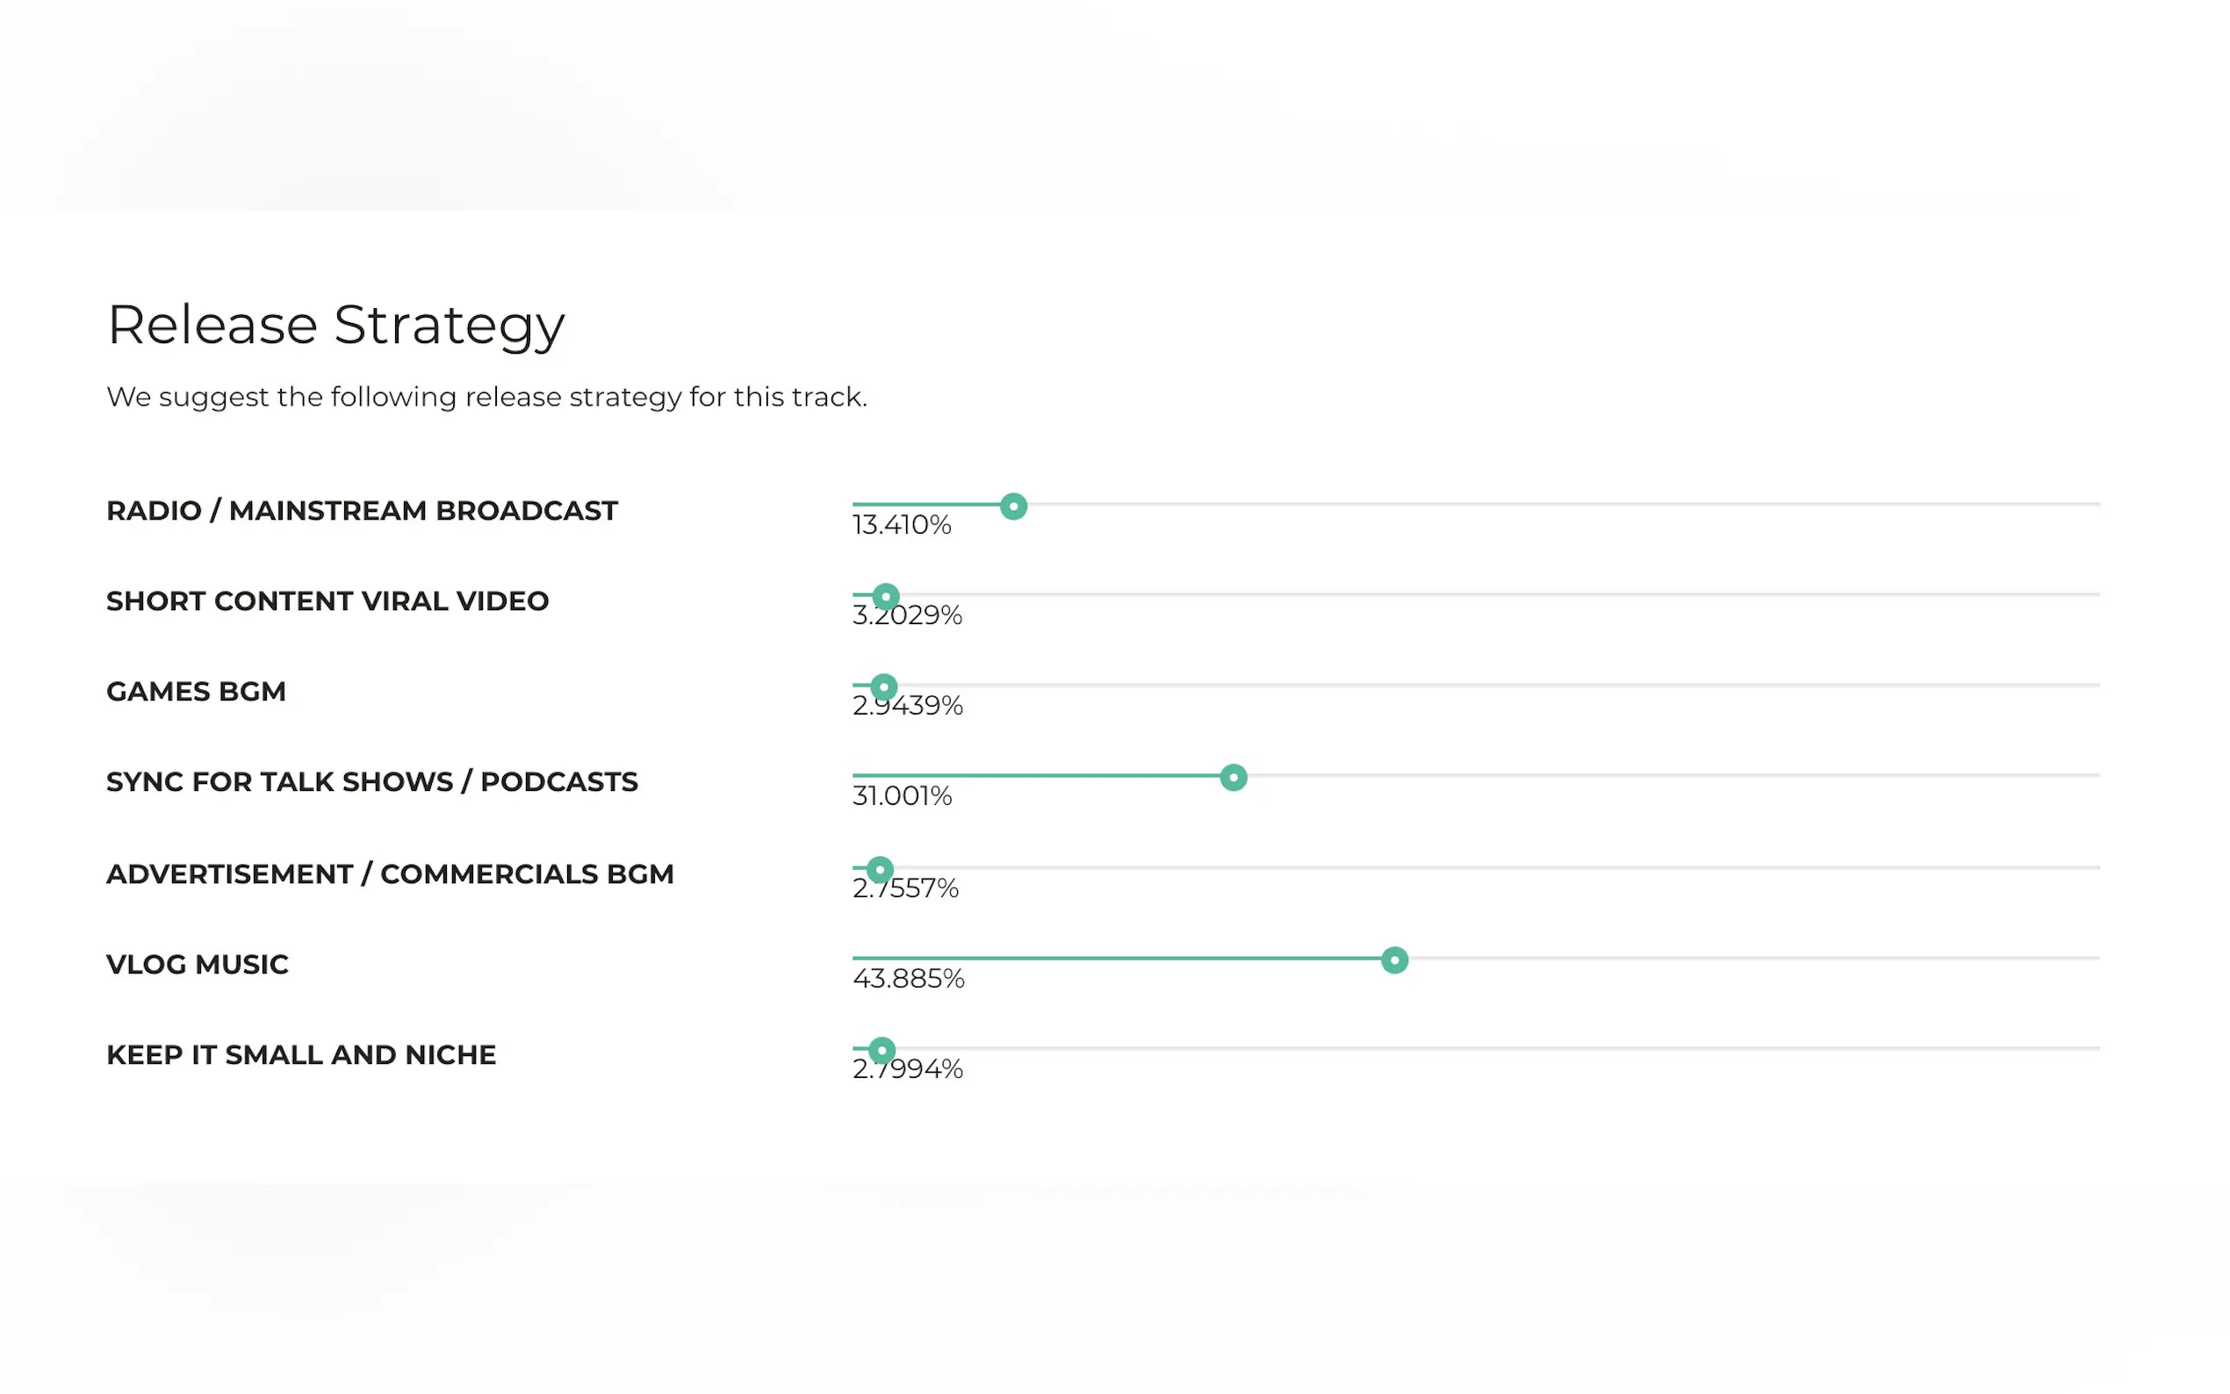Select the 43.885% percentage value
The image size is (2230, 1394).
(908, 979)
